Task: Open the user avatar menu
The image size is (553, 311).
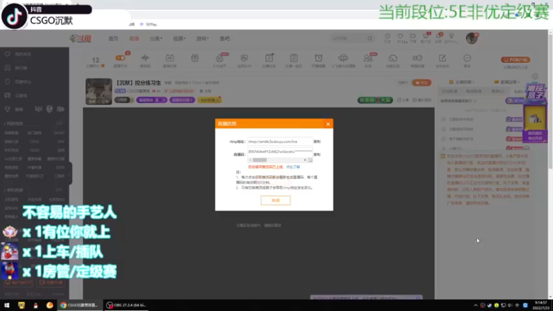Action: click(x=471, y=38)
